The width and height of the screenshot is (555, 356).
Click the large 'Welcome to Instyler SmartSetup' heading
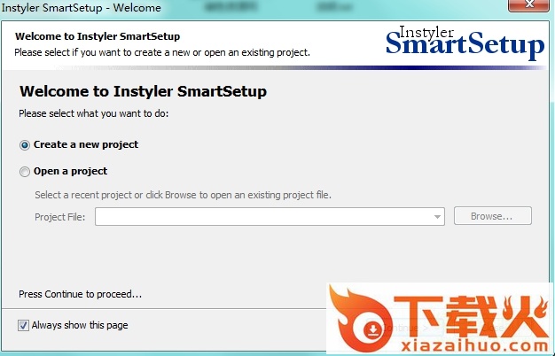[143, 91]
